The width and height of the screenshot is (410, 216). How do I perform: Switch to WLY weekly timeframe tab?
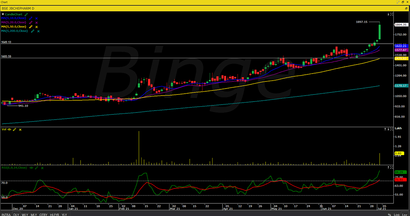click(x=25, y=214)
